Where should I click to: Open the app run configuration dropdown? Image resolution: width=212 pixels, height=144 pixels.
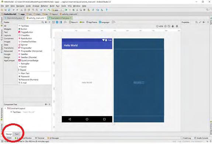pyautogui.click(x=58, y=10)
